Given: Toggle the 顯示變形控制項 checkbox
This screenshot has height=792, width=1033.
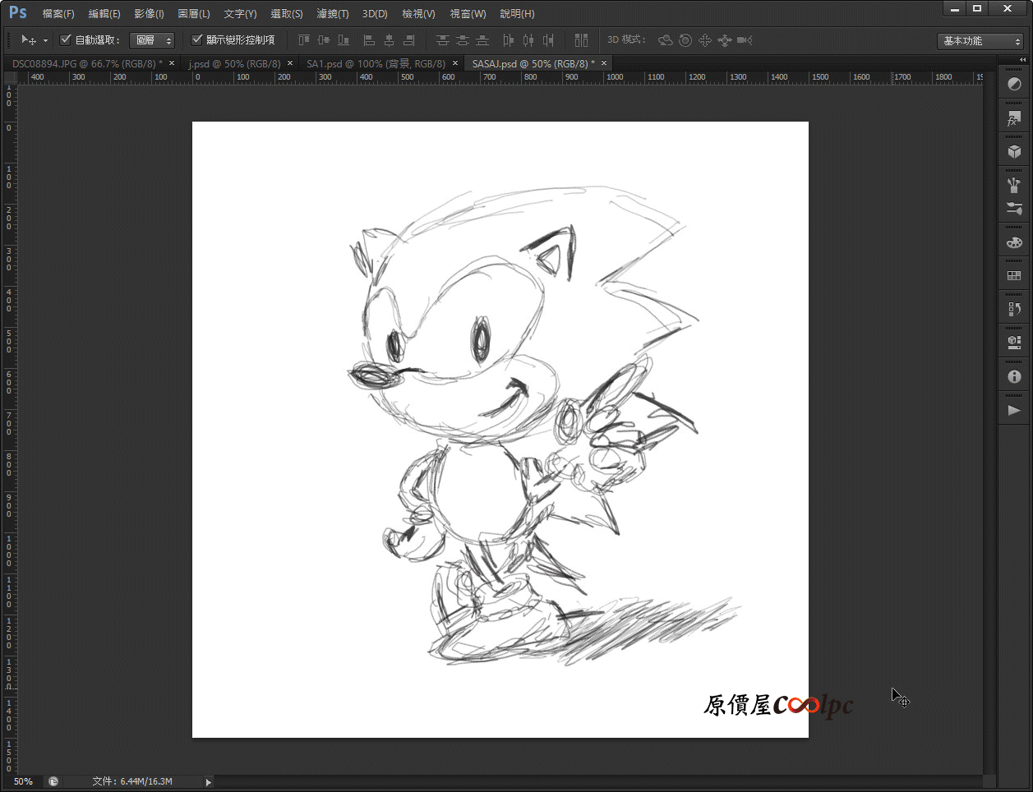Looking at the screenshot, I should [196, 39].
